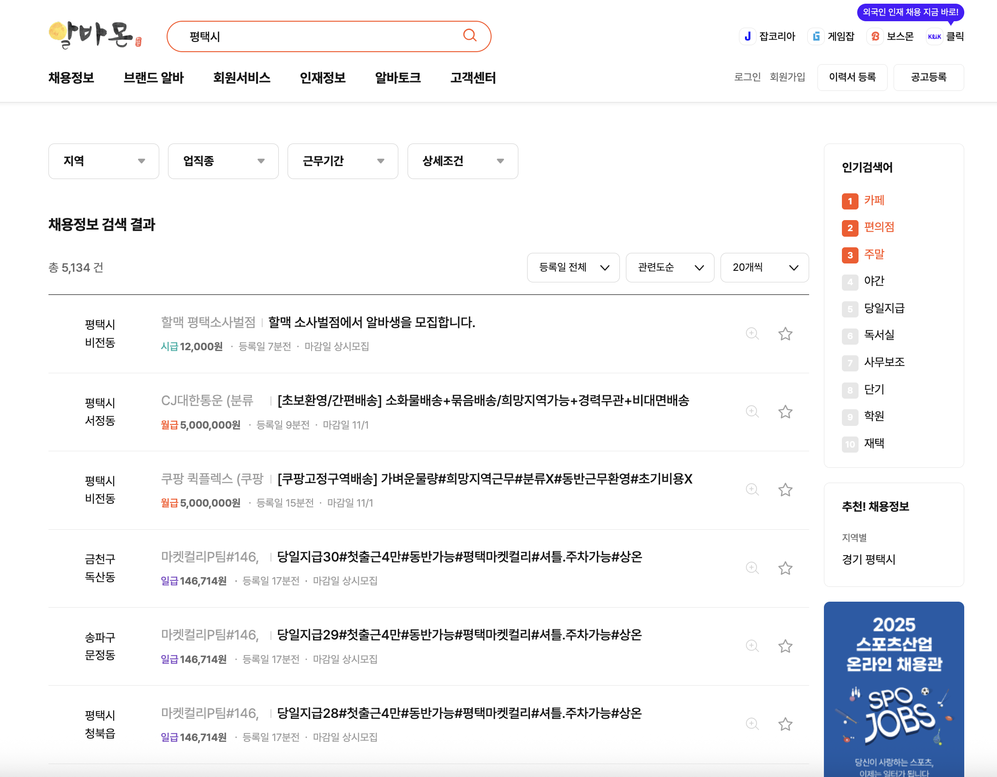Open the 알바토크 menu item
The width and height of the screenshot is (997, 777).
397,78
